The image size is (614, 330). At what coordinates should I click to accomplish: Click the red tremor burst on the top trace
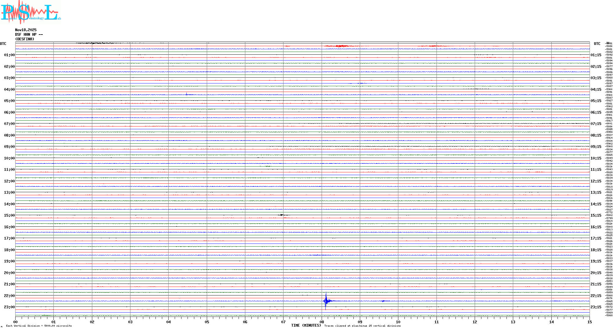tap(341, 46)
